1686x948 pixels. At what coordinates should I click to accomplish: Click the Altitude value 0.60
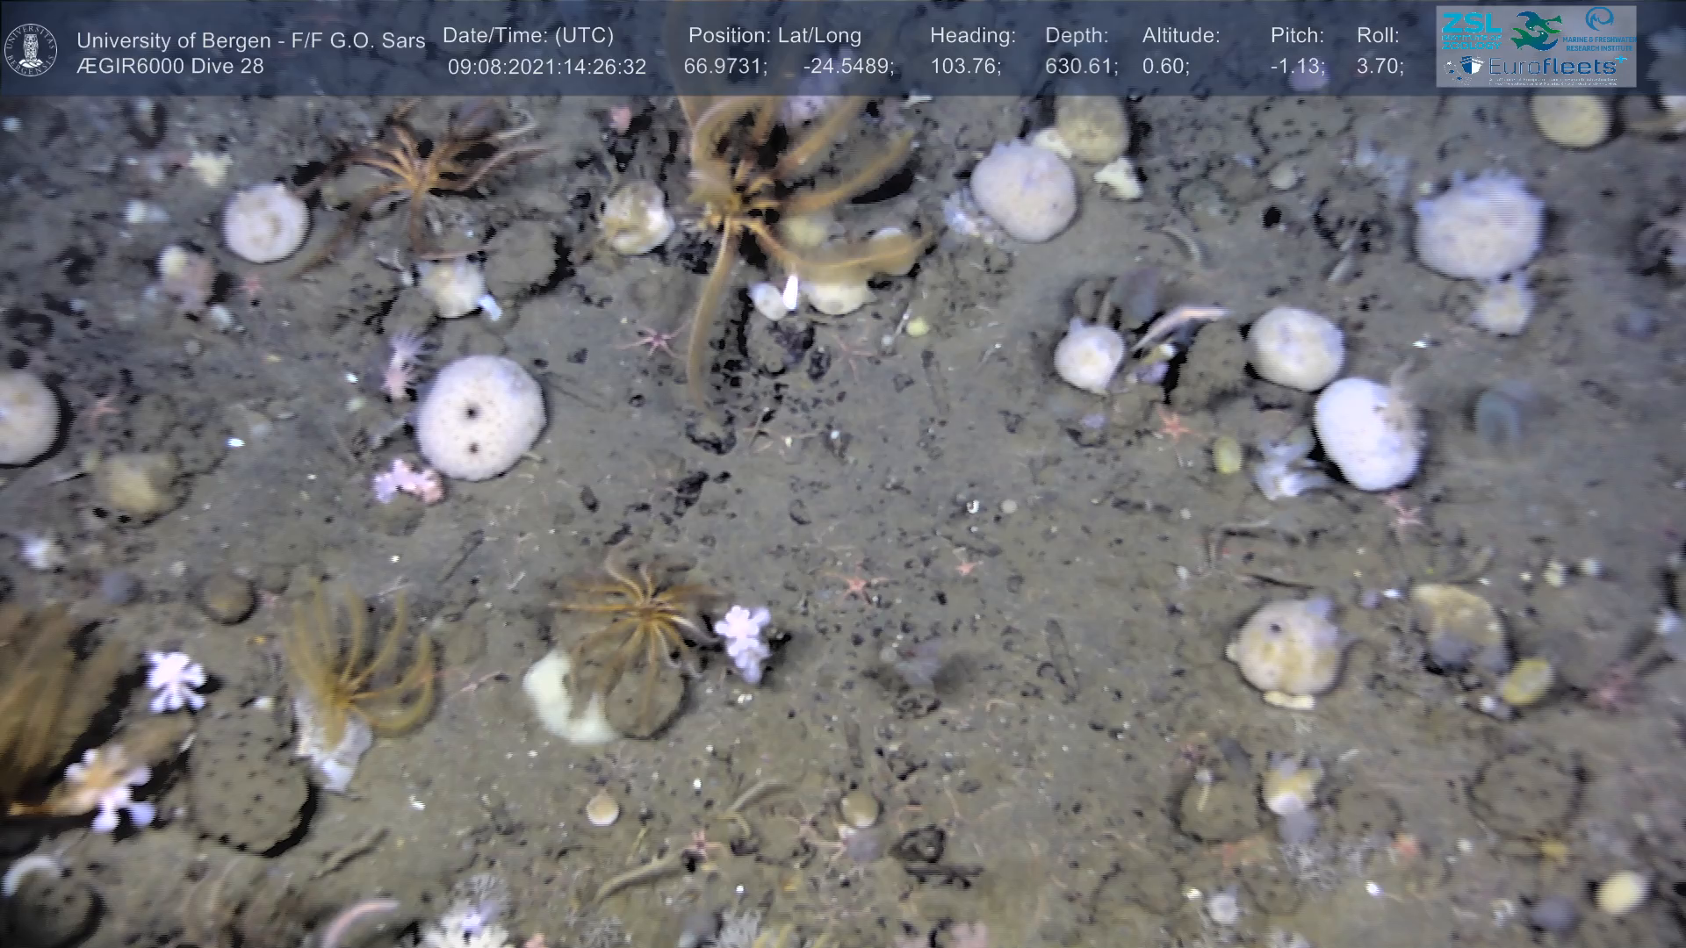click(x=1165, y=67)
